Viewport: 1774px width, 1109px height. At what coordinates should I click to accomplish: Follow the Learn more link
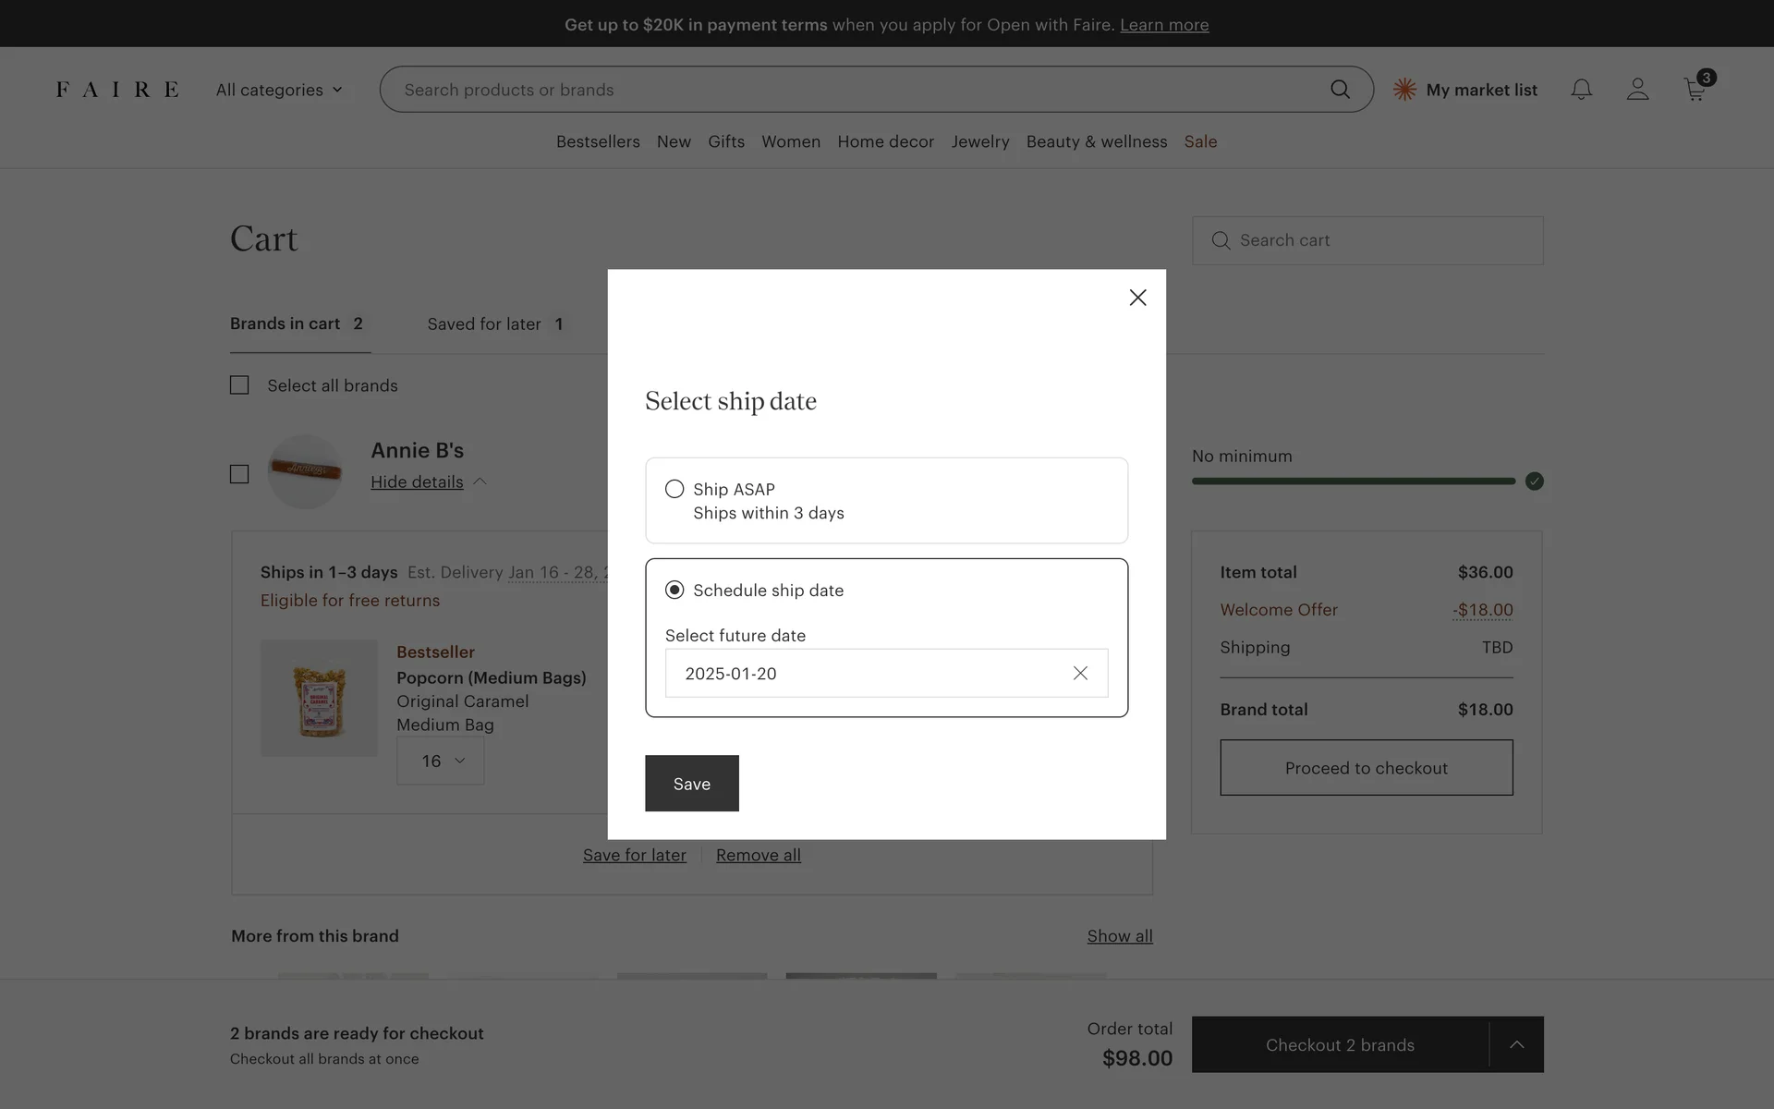point(1164,25)
